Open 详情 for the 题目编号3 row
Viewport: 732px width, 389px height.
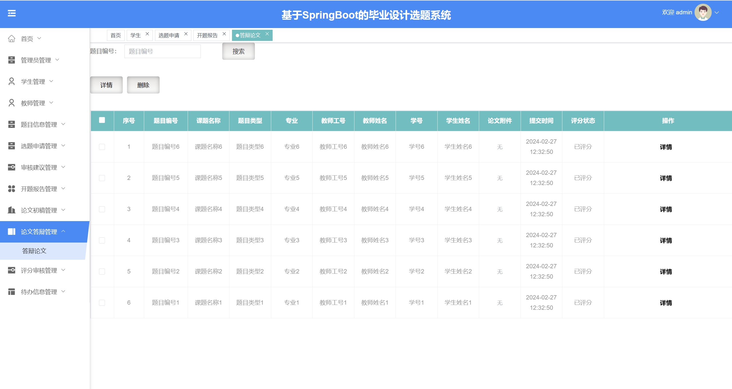[666, 241]
